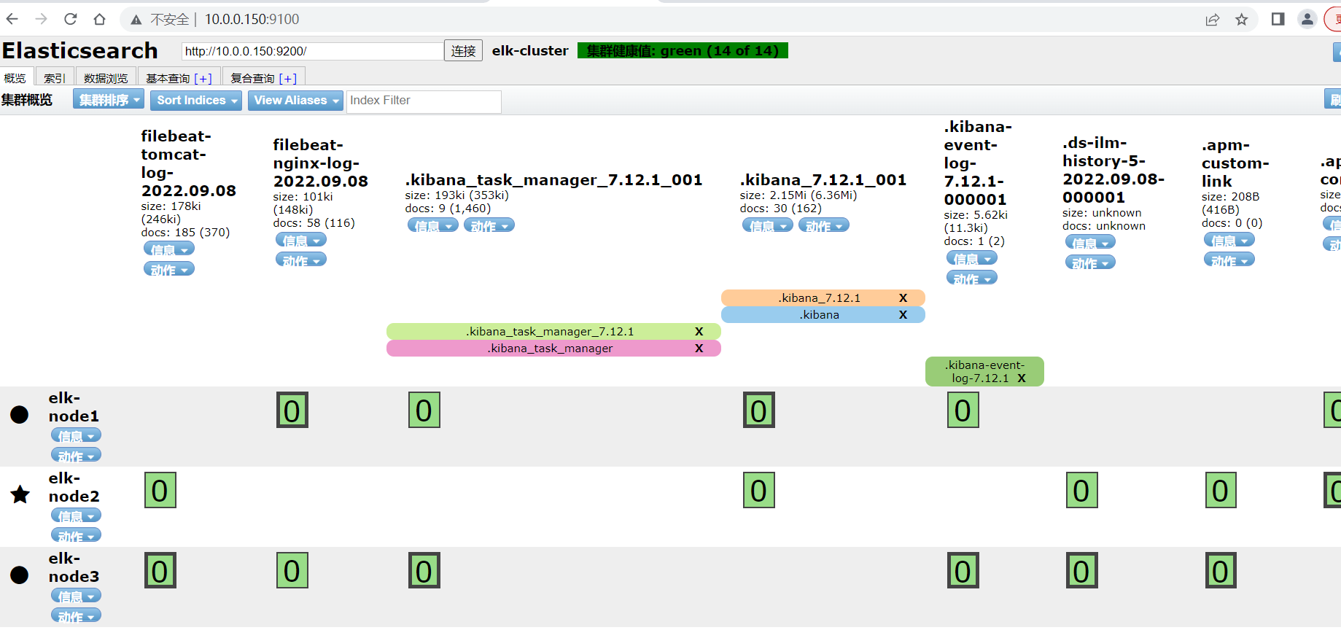Click elk-node2 shard 0 of .apm-custom-link
This screenshot has height=630, width=1341.
tap(1221, 491)
